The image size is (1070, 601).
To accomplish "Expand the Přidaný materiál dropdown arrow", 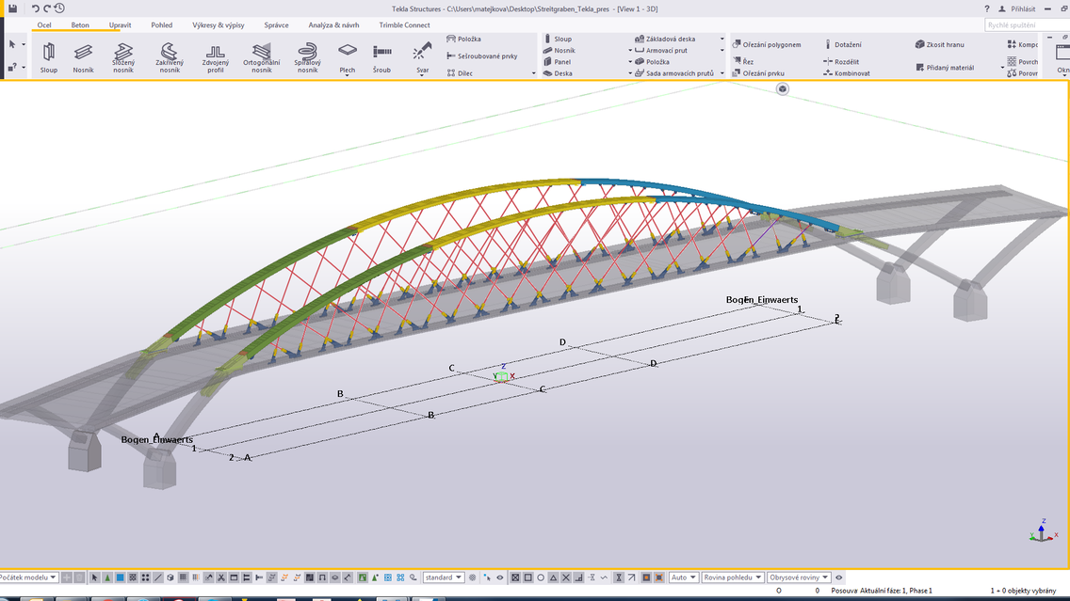I will (x=1002, y=68).
